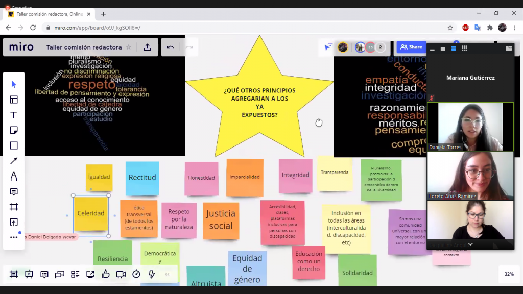Go back in the browser

(8, 28)
